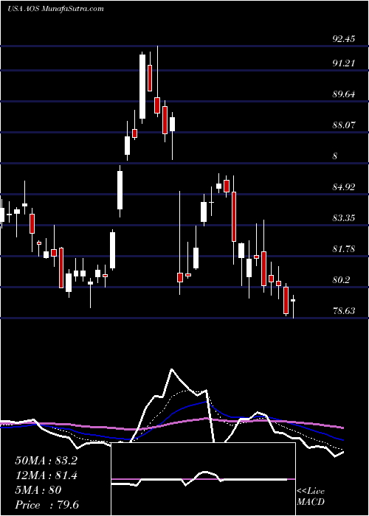369x516 pixels.
Task: Click the Price : 79.6 readout
Action: 46,505
